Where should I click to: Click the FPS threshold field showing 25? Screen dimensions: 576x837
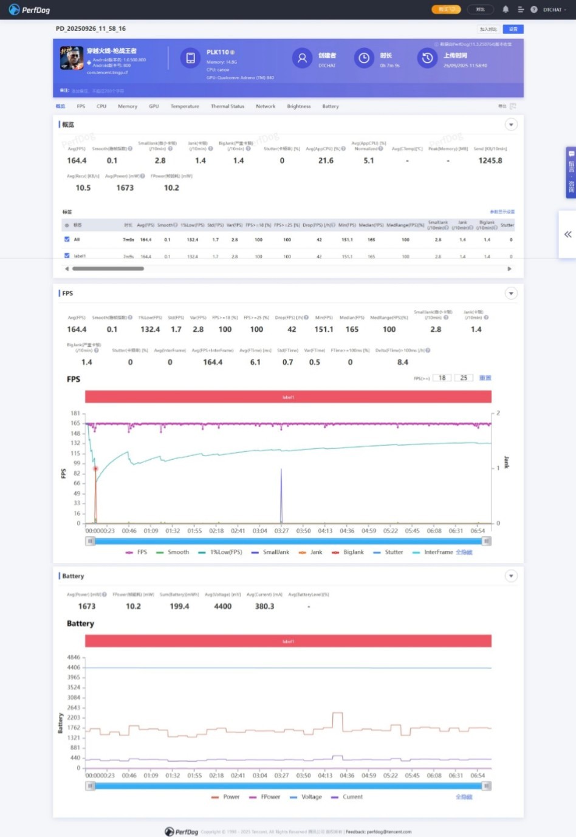point(464,378)
